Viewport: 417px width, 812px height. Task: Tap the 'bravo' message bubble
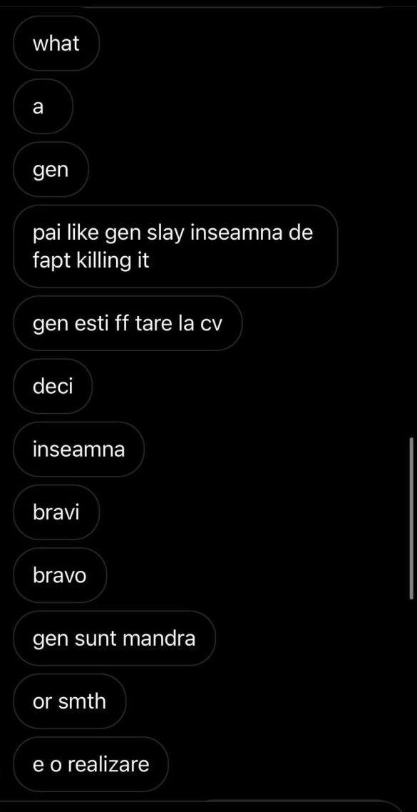tap(59, 575)
